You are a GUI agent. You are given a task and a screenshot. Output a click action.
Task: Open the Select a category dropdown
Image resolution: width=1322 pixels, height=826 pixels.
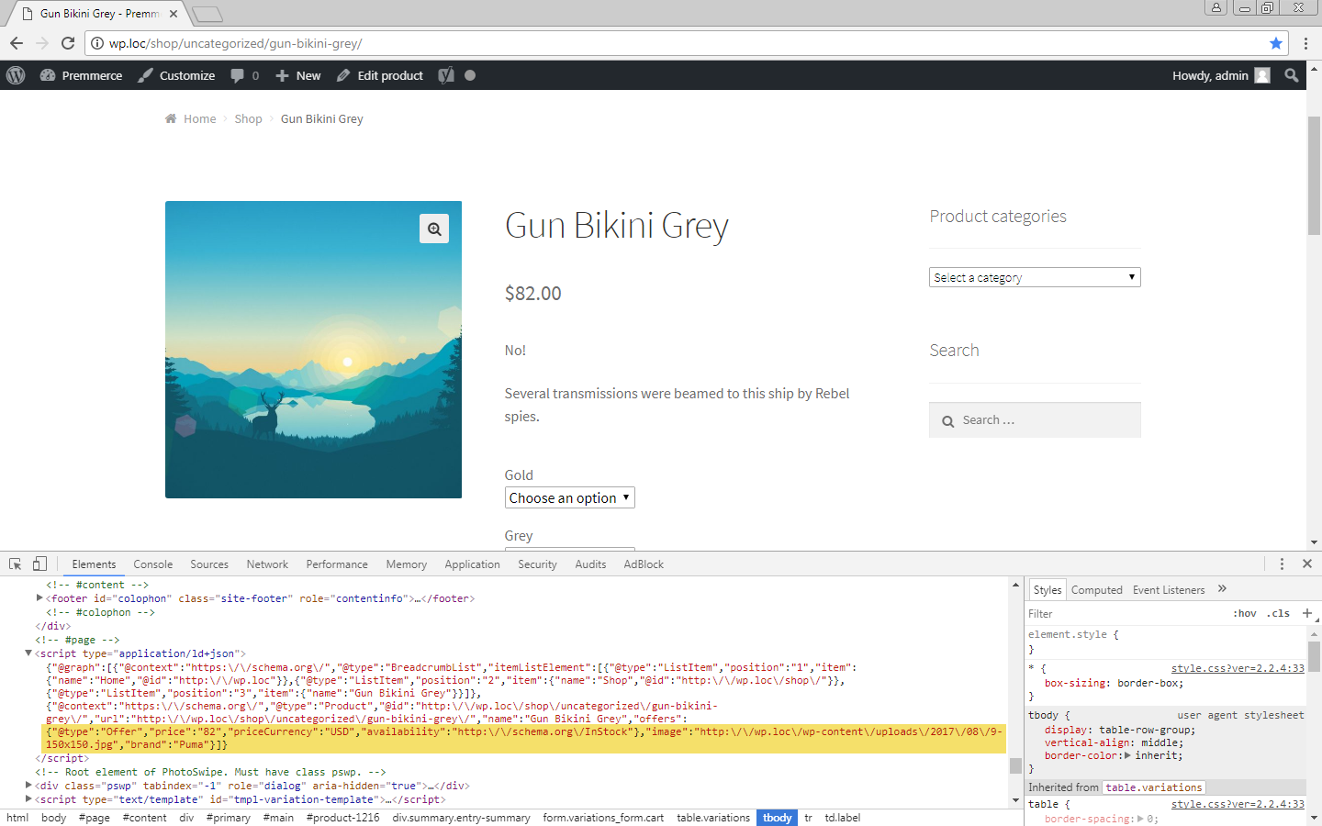tap(1035, 277)
